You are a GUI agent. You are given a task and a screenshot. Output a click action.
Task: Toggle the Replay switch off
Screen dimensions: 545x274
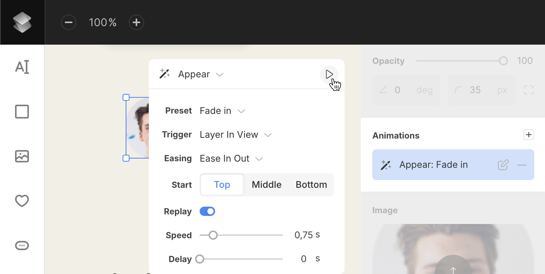point(207,211)
